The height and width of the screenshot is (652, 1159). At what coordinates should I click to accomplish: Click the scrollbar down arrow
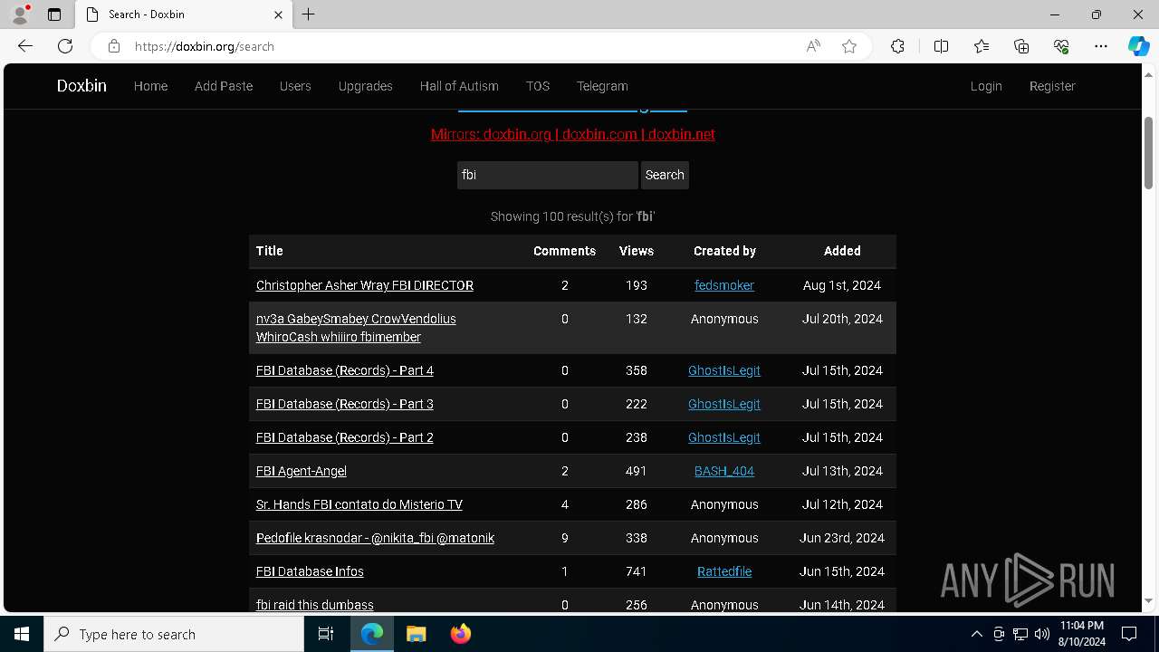click(x=1149, y=600)
